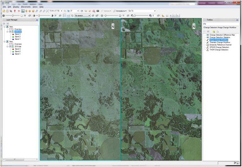The image size is (242, 167).
Task: Collapse all layers using up-arrow button
Action: pos(4,23)
